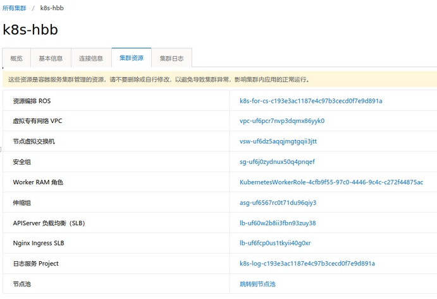This screenshot has width=437, height=299.
Task: Open KubernetesWorkerRole RAM role link
Action: pos(331,182)
